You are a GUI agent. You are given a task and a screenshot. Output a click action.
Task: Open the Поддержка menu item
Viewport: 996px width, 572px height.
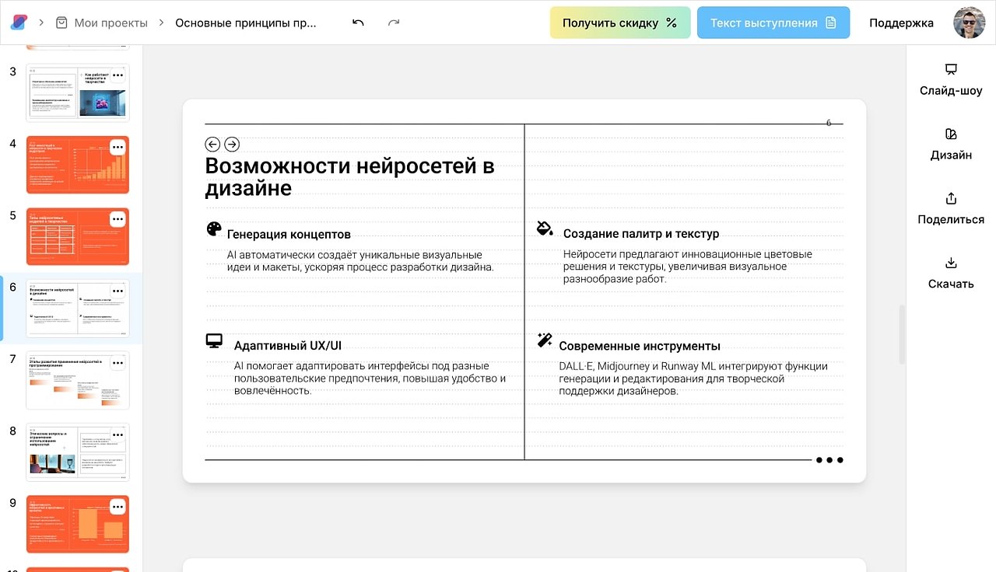901,23
